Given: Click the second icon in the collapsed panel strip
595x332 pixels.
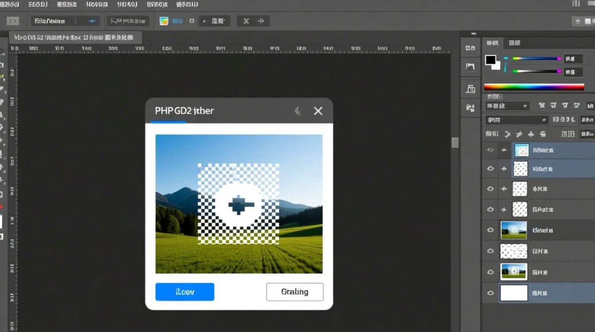Looking at the screenshot, I should (x=470, y=67).
